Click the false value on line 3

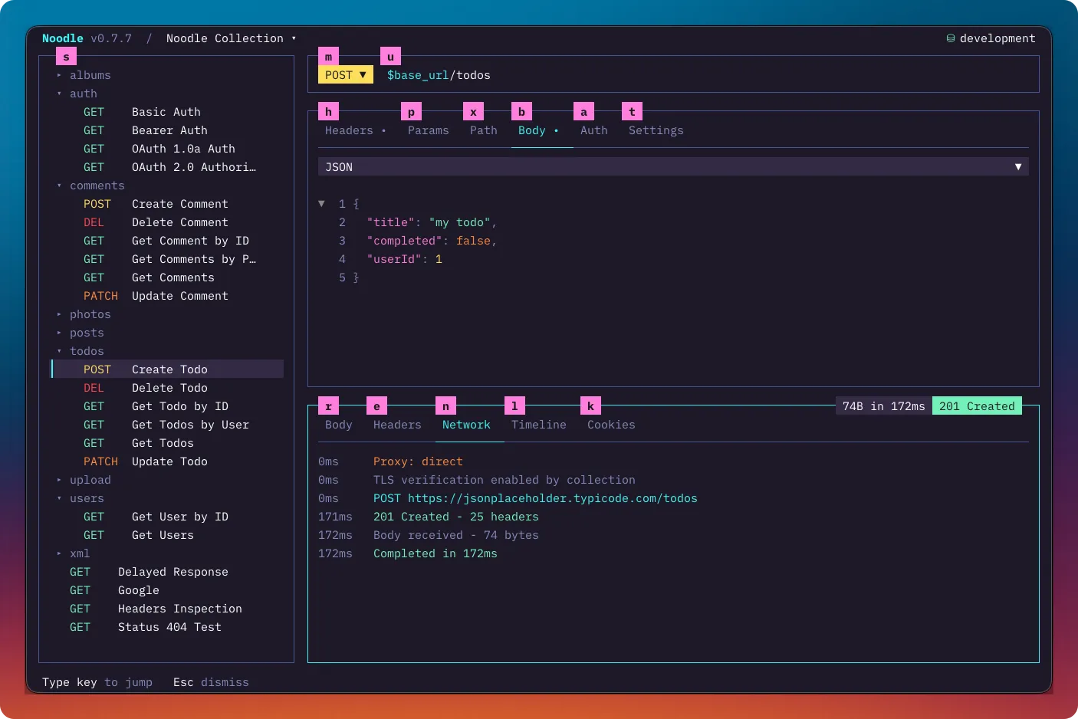(x=473, y=241)
